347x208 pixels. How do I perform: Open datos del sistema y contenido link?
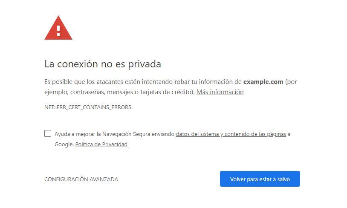tap(231, 134)
